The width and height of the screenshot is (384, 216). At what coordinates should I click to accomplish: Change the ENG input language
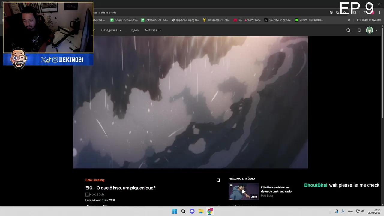pos(350,211)
